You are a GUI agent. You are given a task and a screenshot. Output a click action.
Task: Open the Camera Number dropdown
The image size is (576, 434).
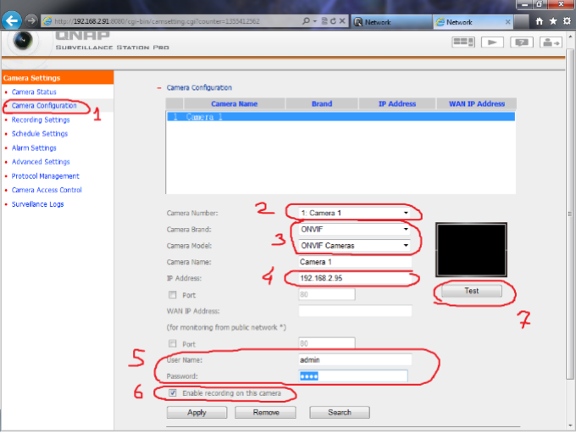pyautogui.click(x=352, y=213)
